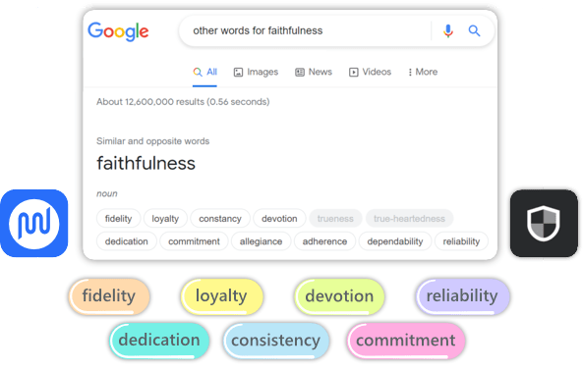This screenshot has width=583, height=371.
Task: Click the grayed trueness chip
Action: (335, 219)
